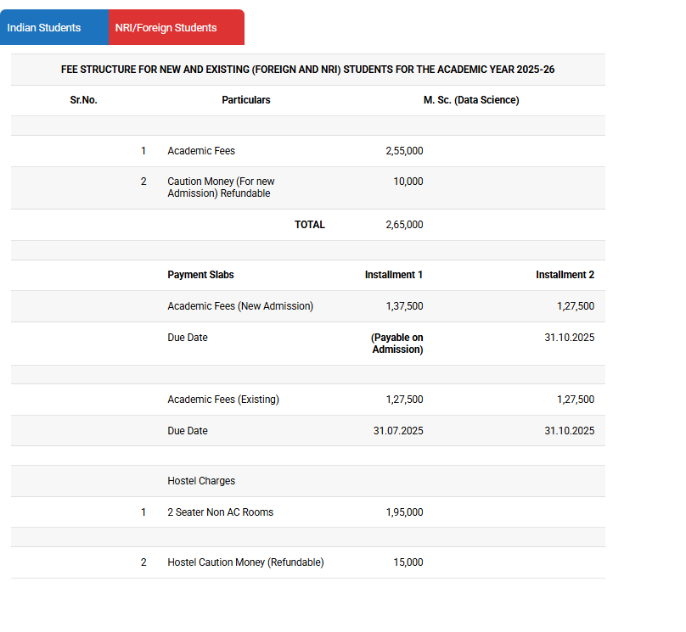Select Academic Fees (New Admission) row label
Screen dimensions: 686x632
tap(240, 306)
